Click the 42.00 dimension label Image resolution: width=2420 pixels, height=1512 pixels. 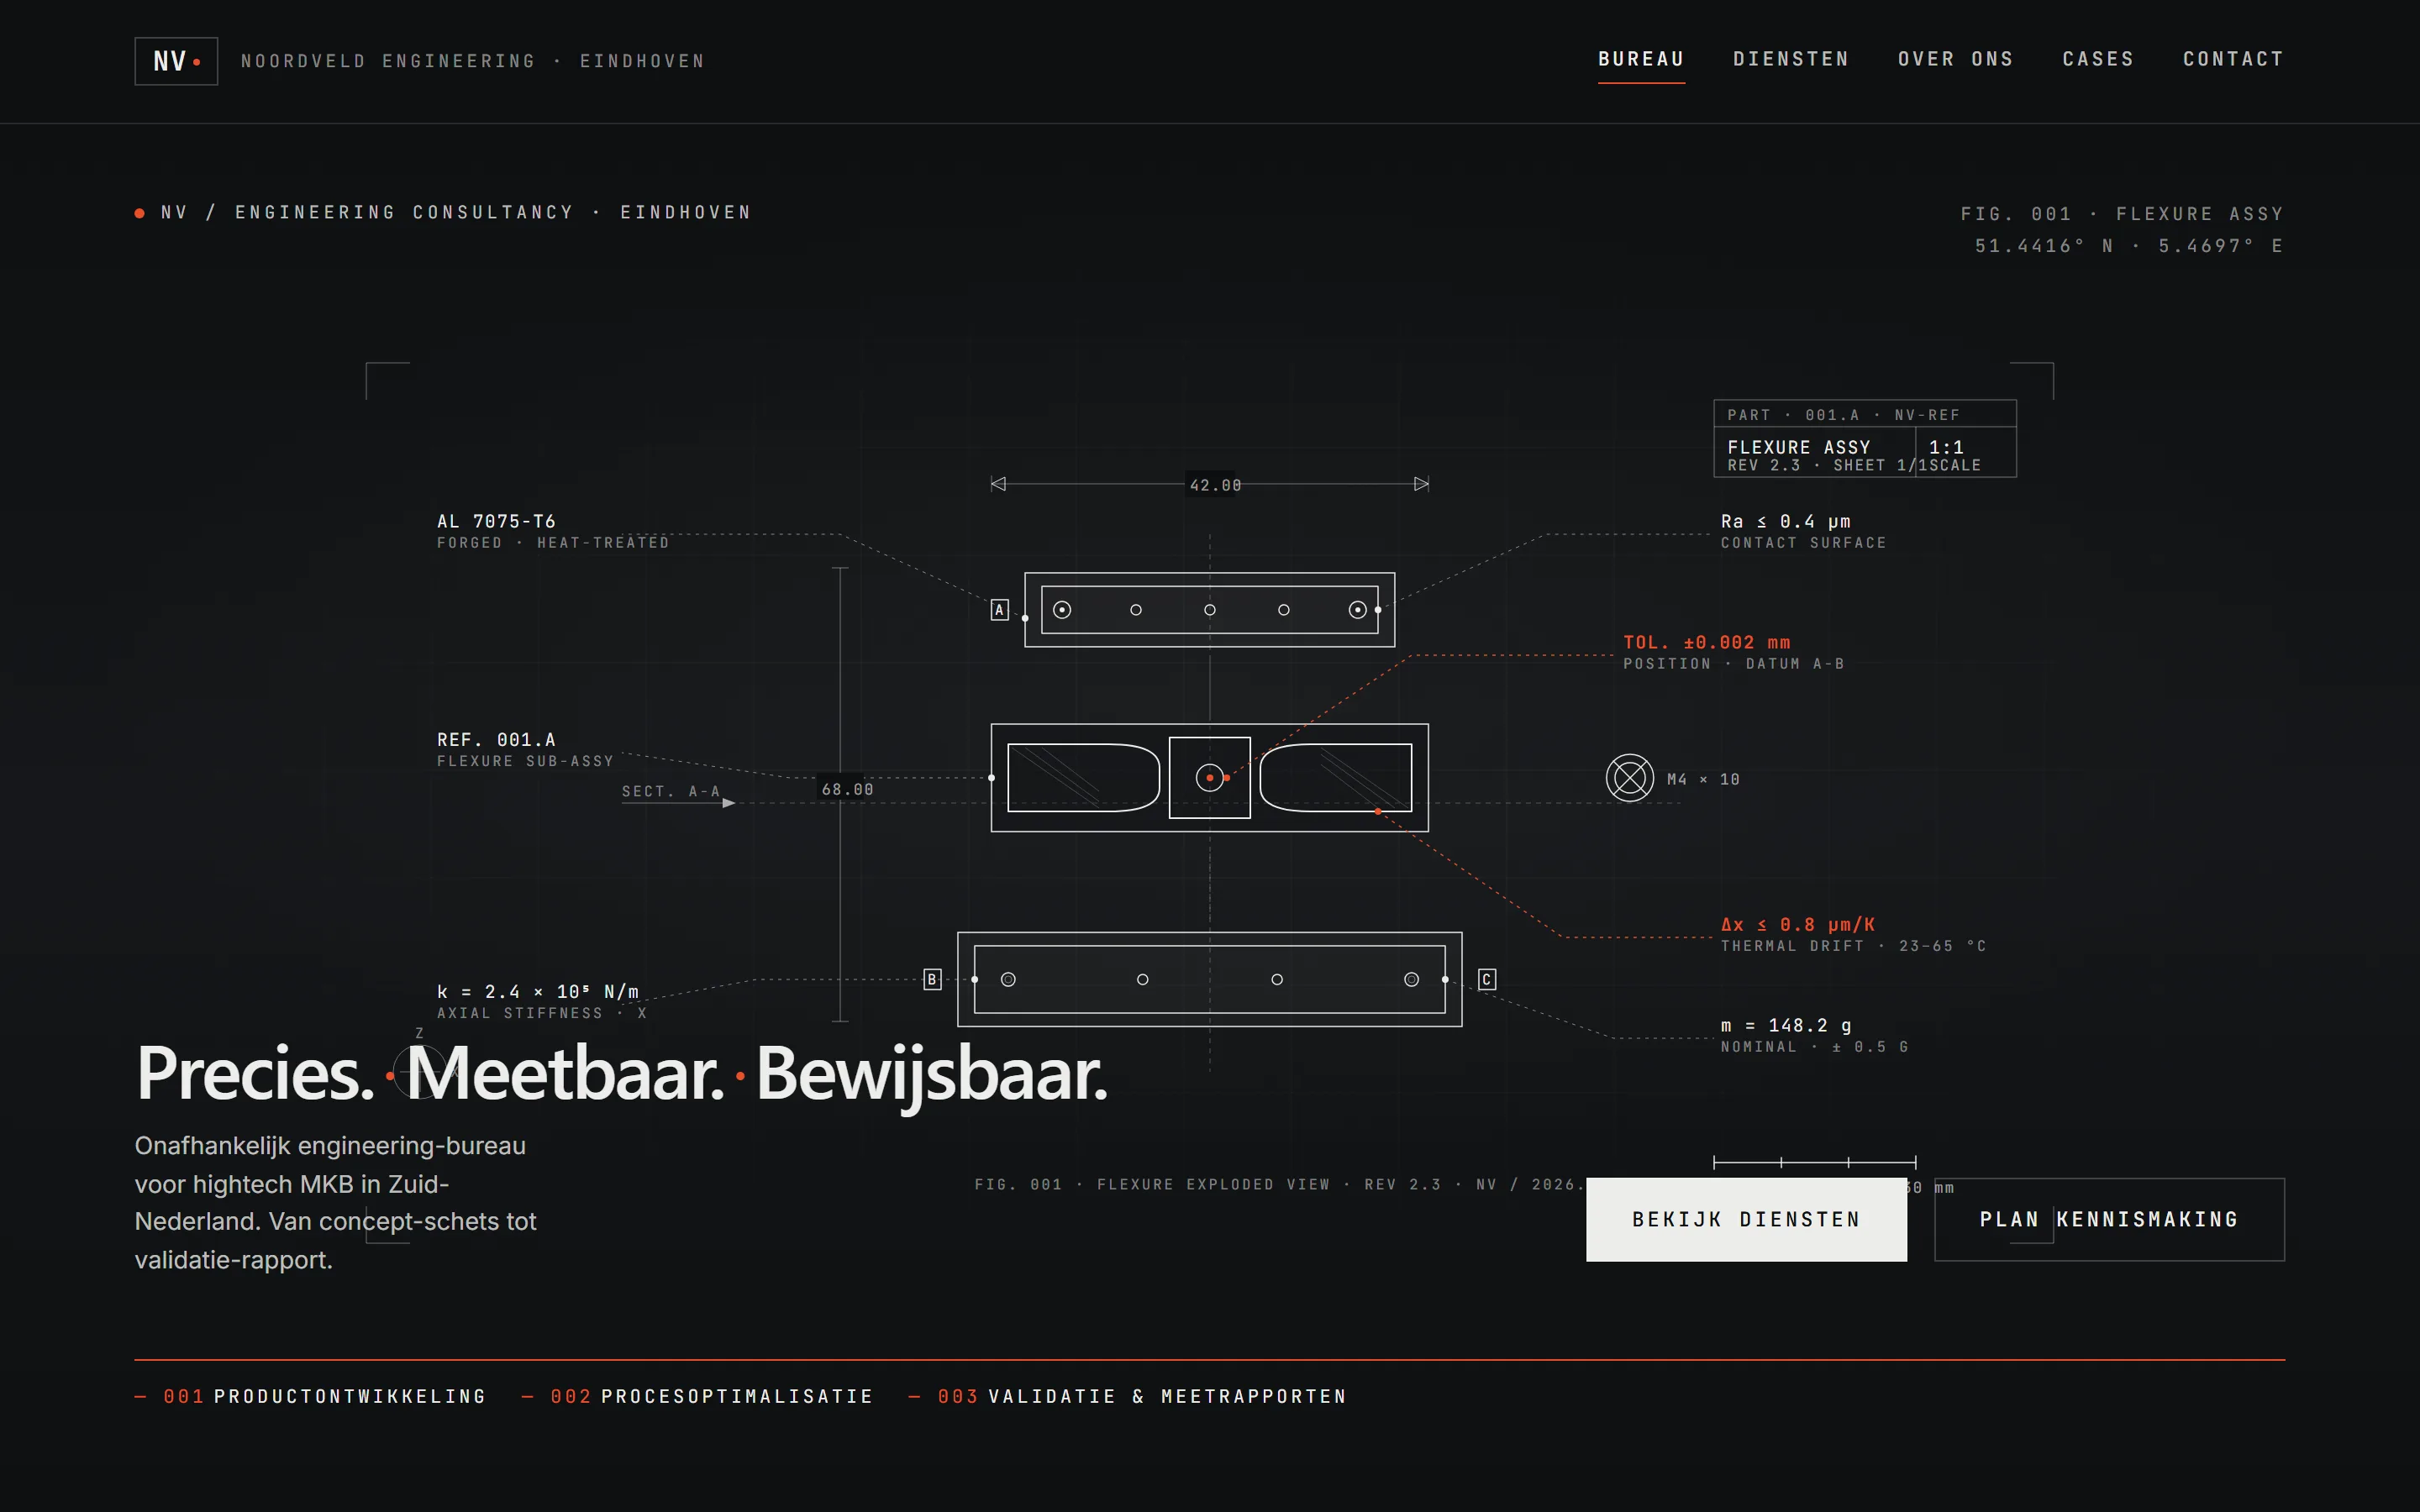(x=1215, y=485)
